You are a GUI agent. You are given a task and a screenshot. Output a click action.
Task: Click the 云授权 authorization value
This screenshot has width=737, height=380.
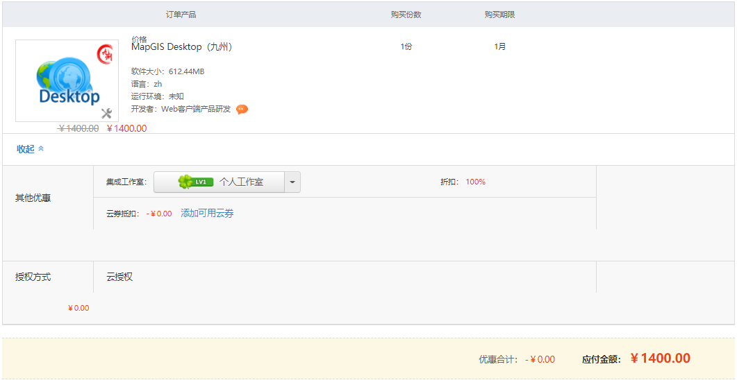(x=120, y=277)
